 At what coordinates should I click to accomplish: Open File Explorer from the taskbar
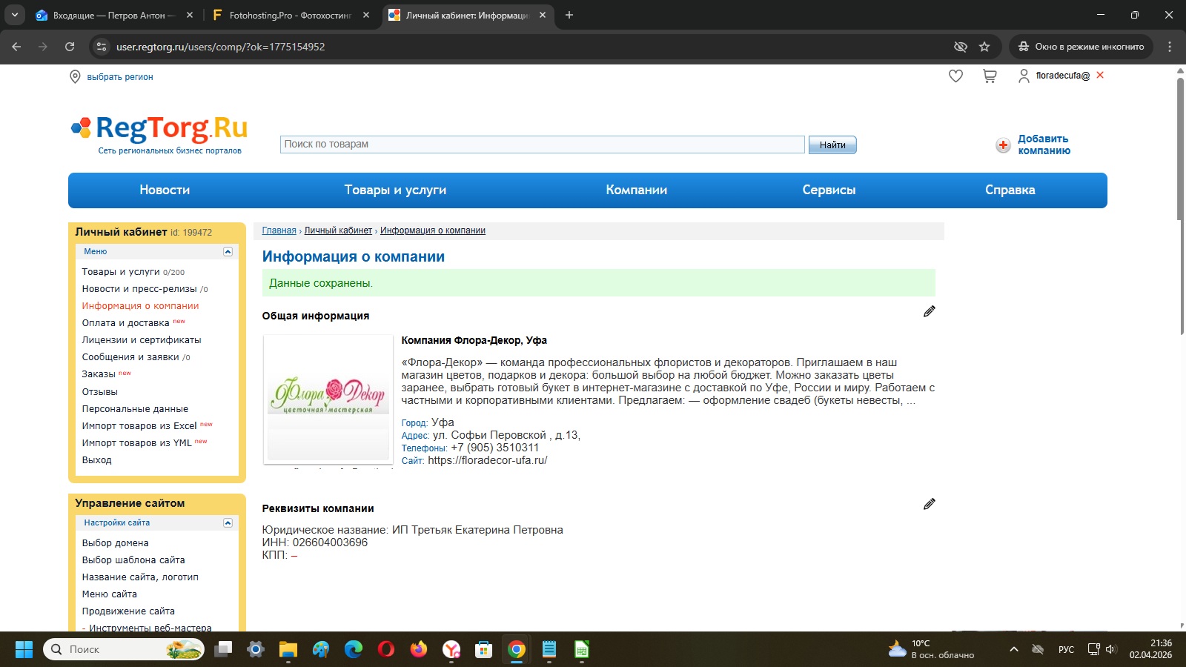point(288,650)
